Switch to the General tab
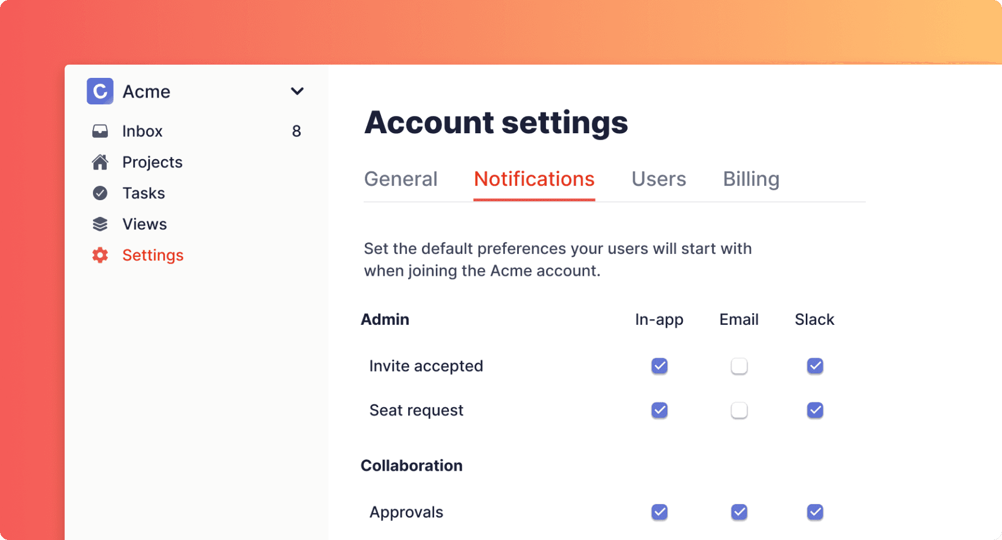The height and width of the screenshot is (540, 1002). click(401, 179)
